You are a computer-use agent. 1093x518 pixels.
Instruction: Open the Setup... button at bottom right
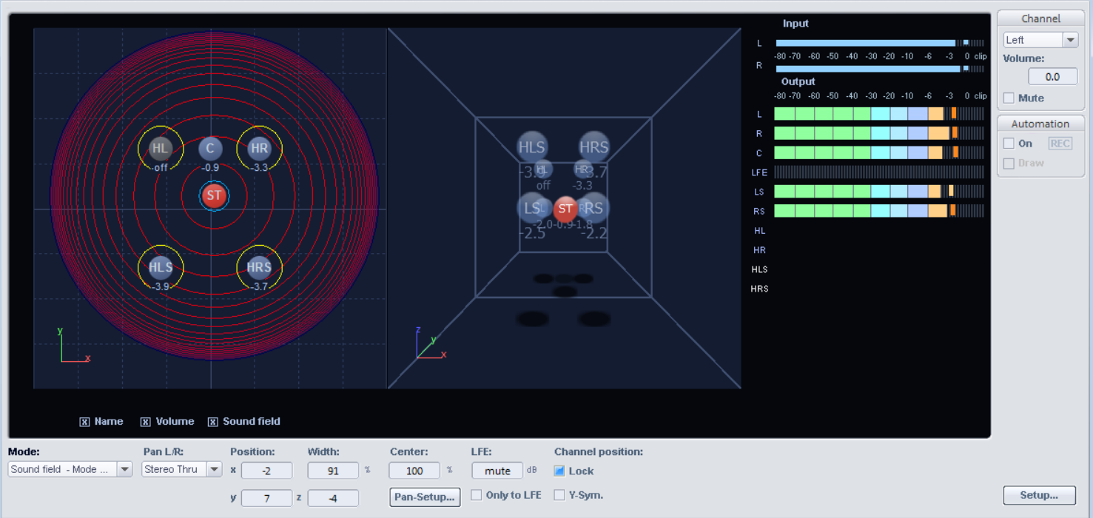pos(1039,495)
